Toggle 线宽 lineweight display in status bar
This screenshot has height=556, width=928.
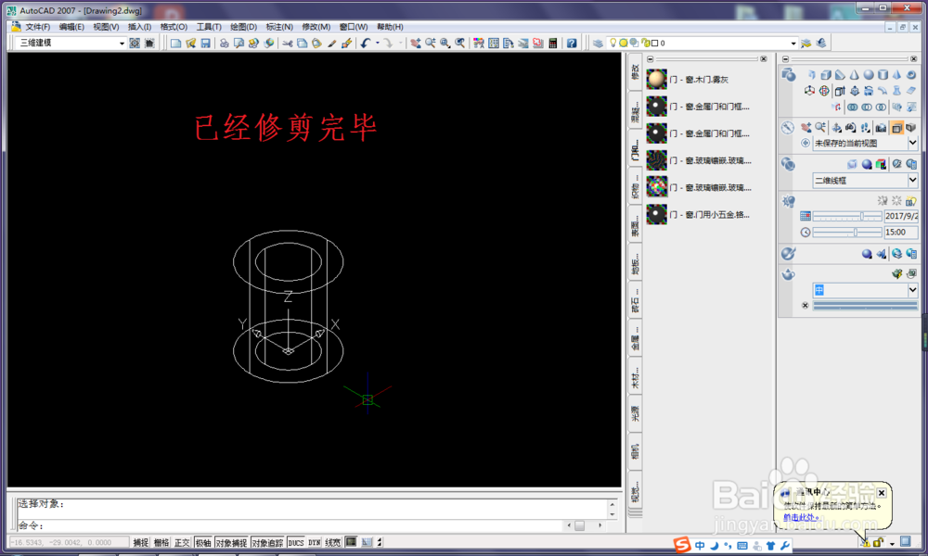[x=333, y=542]
